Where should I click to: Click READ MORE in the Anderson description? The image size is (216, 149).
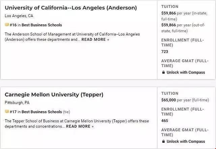point(95,39)
